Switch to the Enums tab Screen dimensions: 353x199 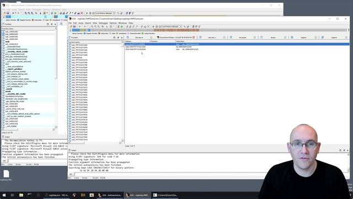pyautogui.click(x=273, y=38)
